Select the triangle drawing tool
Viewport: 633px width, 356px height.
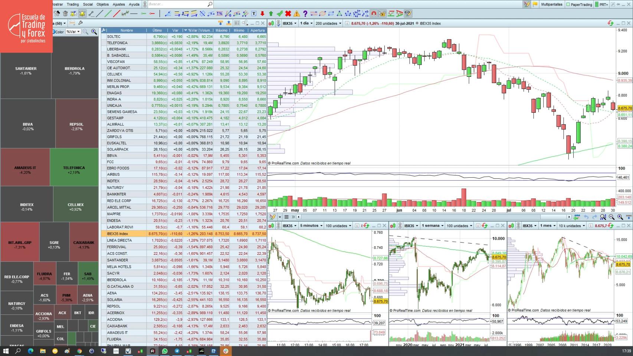[339, 14]
